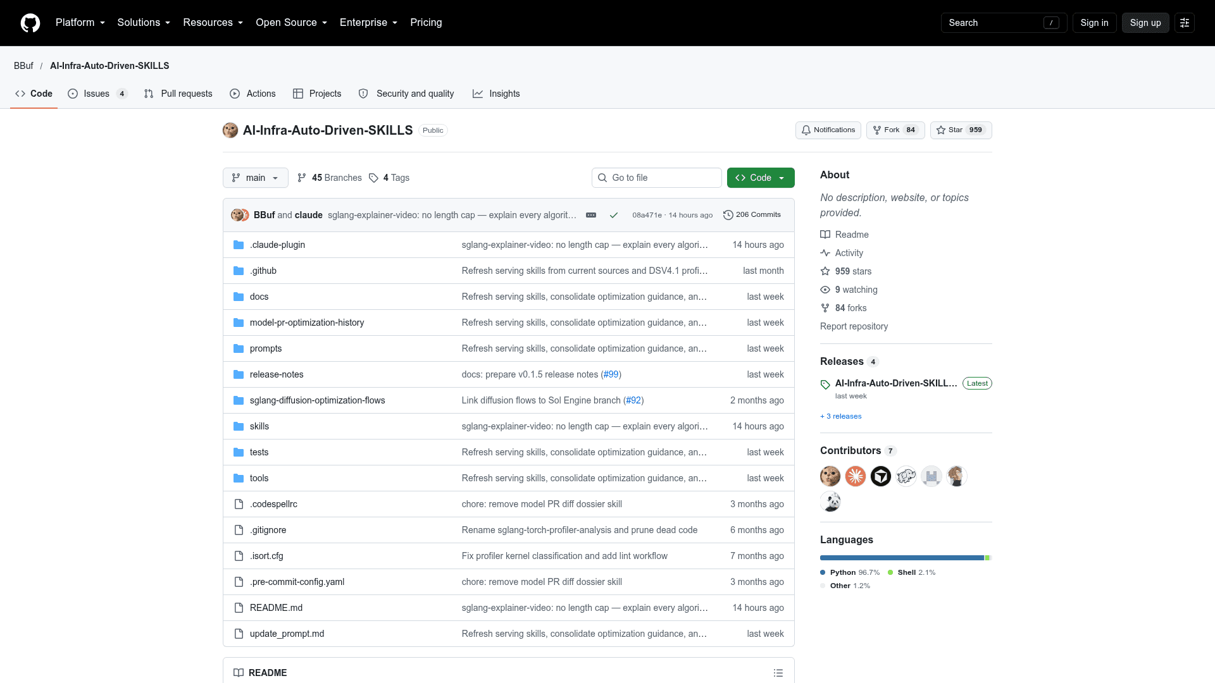Open the appearance settings icon in header
1215x683 pixels.
click(1185, 23)
